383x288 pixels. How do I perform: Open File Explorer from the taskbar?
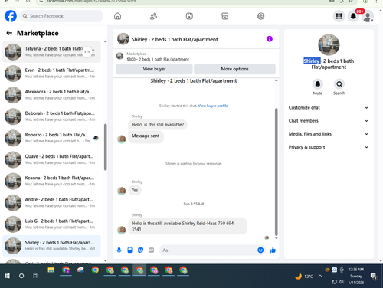click(51, 270)
